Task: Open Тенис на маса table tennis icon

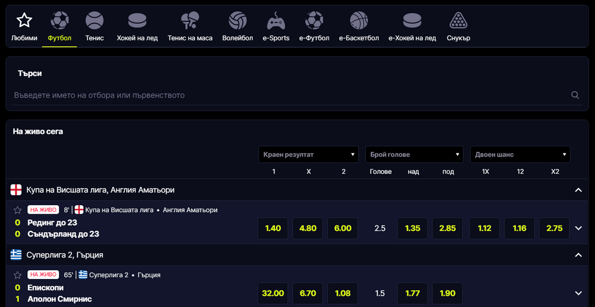Action: tap(190, 21)
